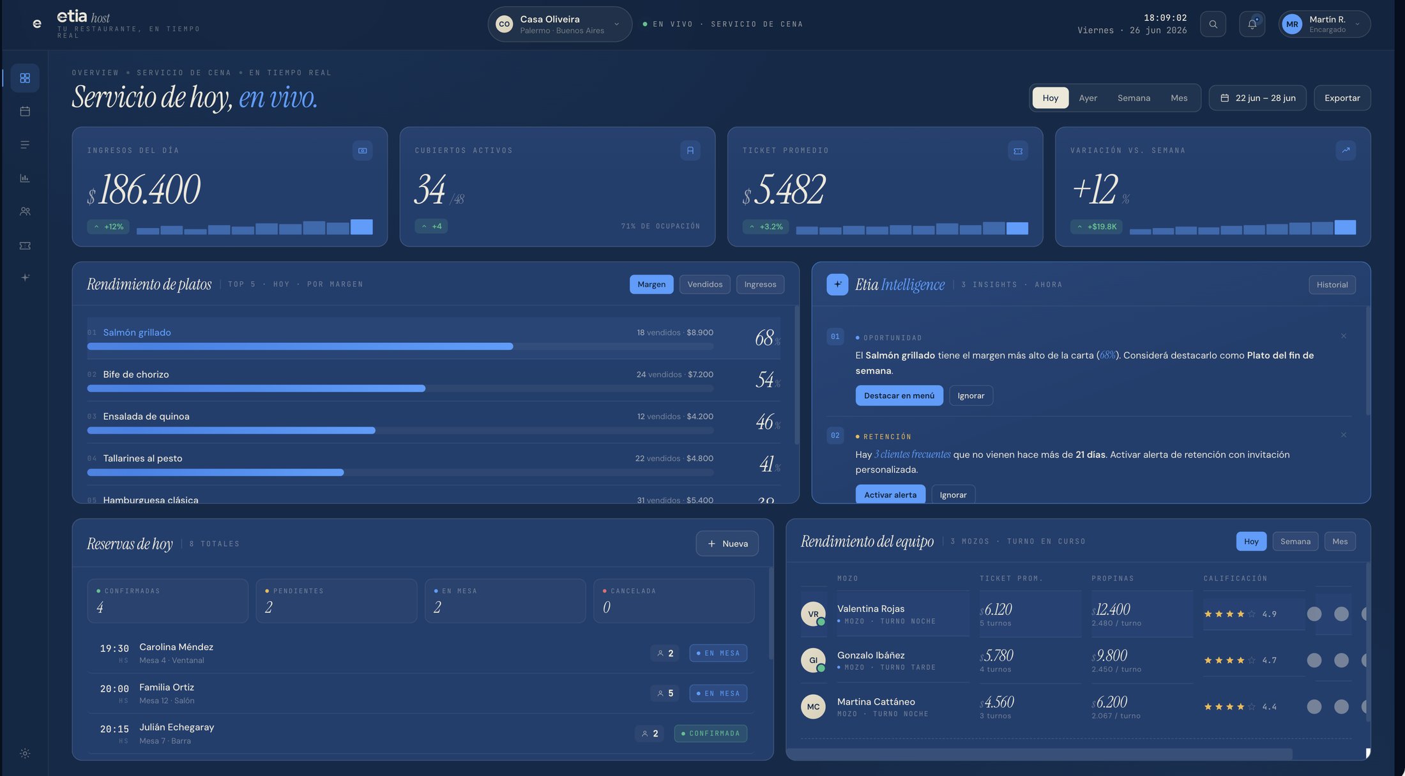This screenshot has height=776, width=1405.
Task: Click the Cubiertos activos card icon
Action: [690, 151]
